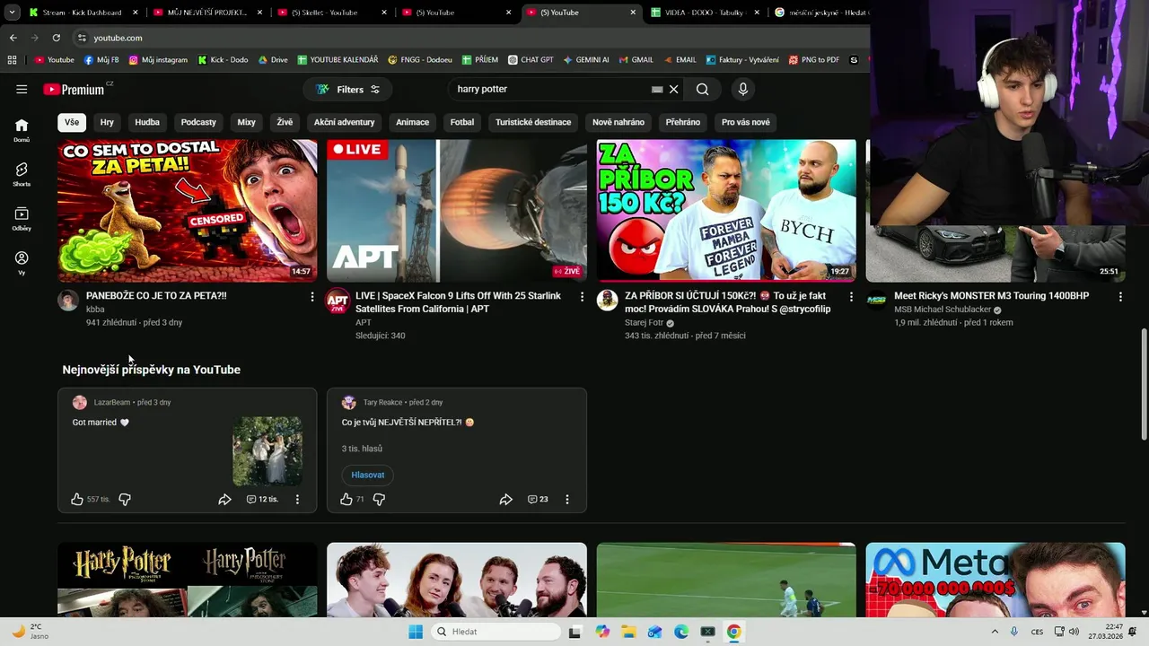Open more options on LazarBeam post
This screenshot has width=1149, height=646.
297,499
